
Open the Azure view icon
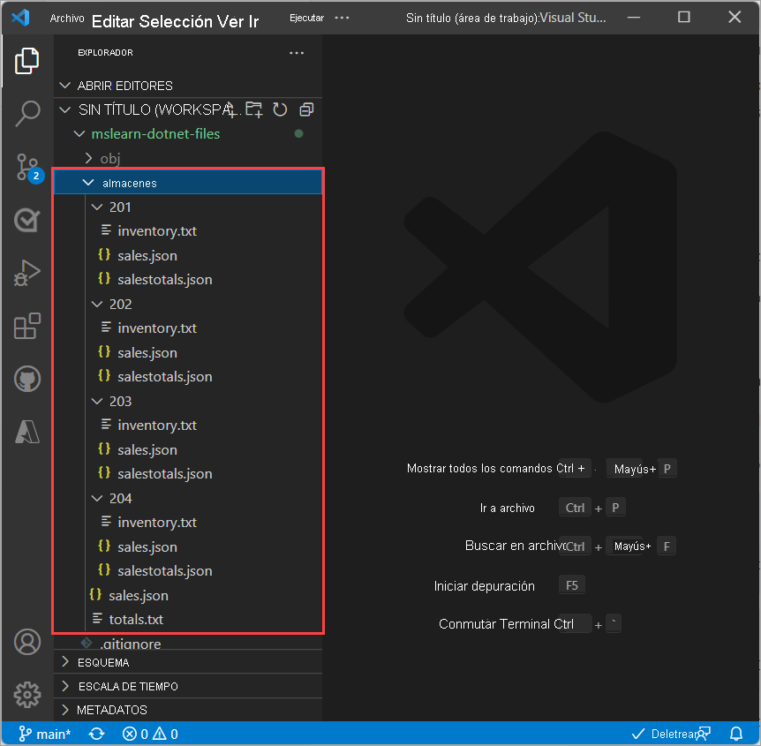tap(27, 432)
